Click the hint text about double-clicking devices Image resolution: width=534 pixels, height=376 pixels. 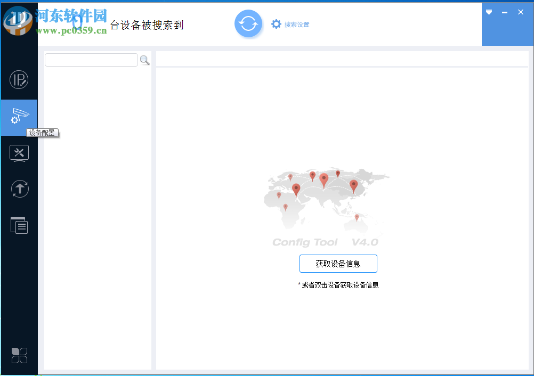[x=338, y=284]
